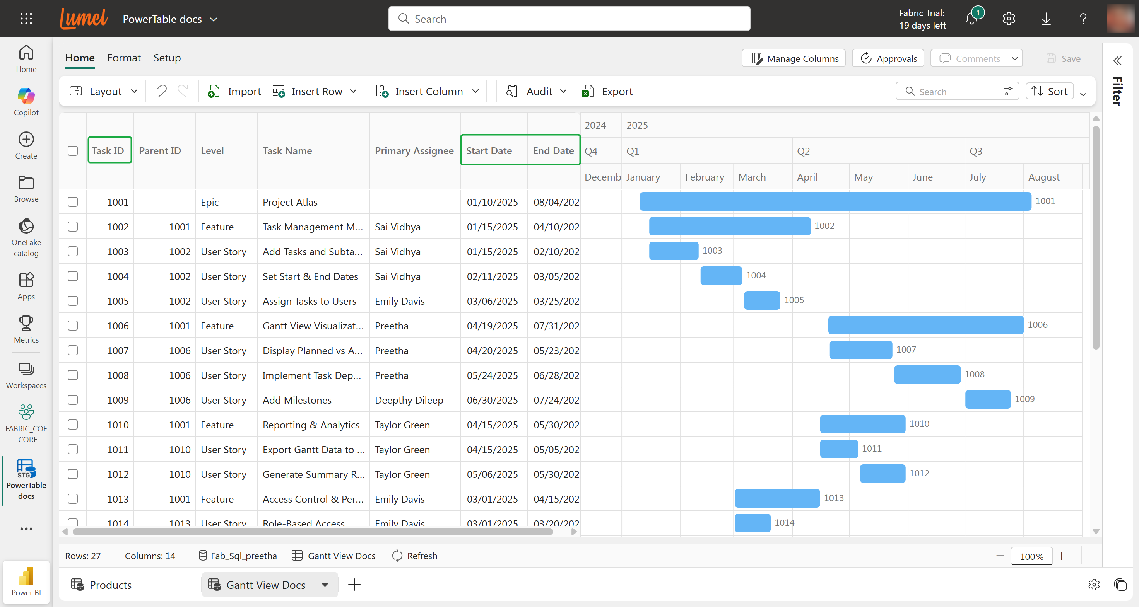The width and height of the screenshot is (1139, 607).
Task: Click the Approvals button
Action: [x=888, y=58]
